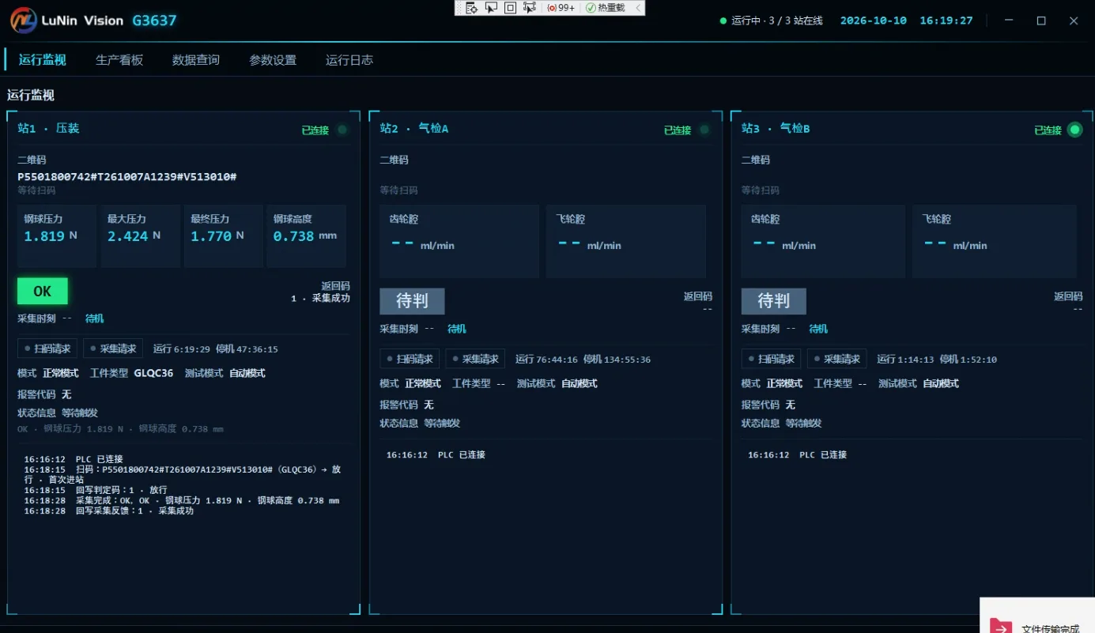Click station 1 采集请求 indicator
The image size is (1095, 633).
coord(113,349)
